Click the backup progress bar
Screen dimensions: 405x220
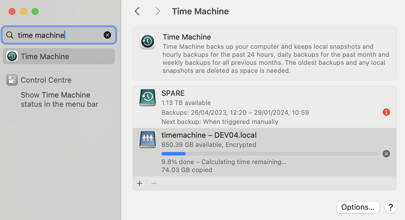pyautogui.click(x=269, y=154)
